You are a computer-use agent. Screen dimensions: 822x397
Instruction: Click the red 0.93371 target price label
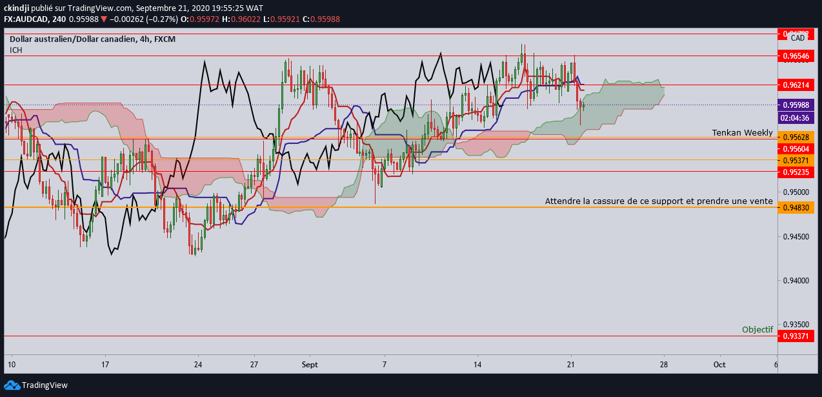797,336
